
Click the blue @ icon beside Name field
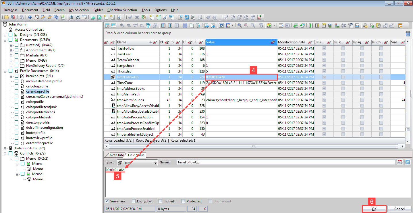[407, 162]
